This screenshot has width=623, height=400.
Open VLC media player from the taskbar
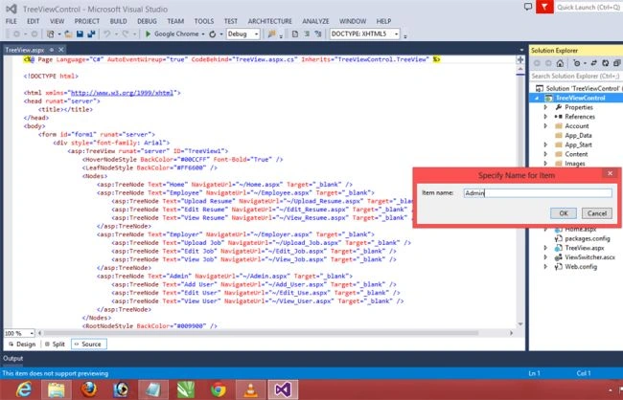point(250,389)
